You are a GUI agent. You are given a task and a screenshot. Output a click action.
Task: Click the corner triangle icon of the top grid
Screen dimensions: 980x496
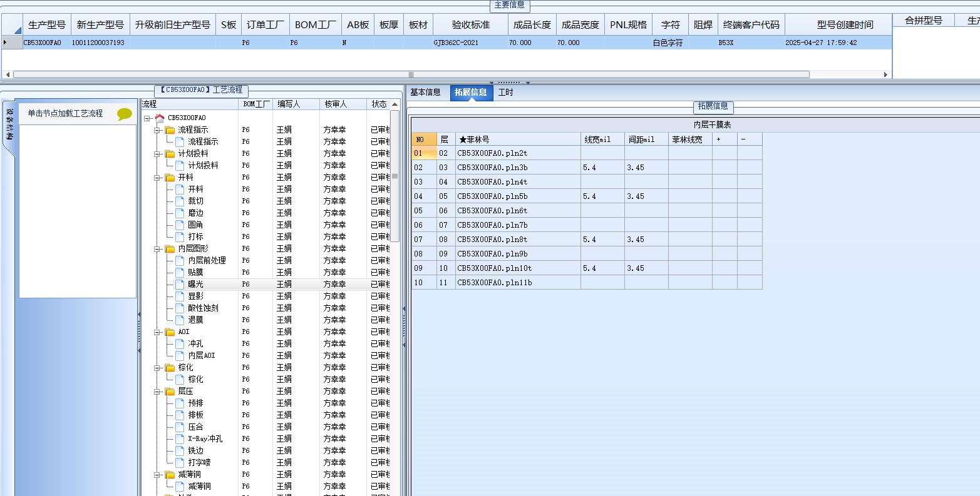(x=16, y=29)
